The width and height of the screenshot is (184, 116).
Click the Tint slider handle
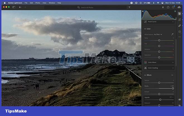pyautogui.click(x=159, y=46)
